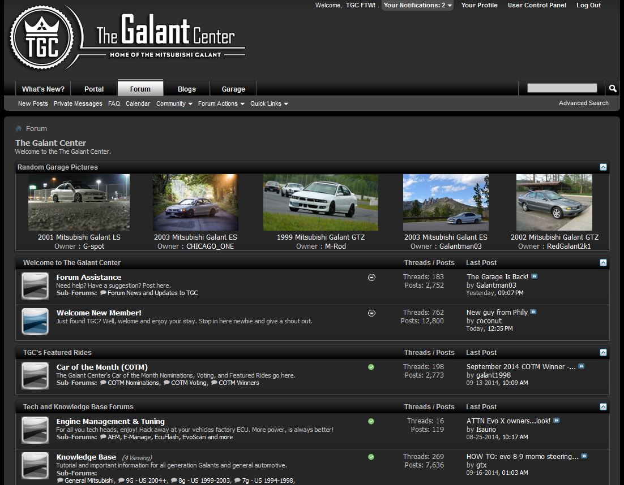Open the Portal tab
This screenshot has height=485, width=624.
pyautogui.click(x=94, y=89)
